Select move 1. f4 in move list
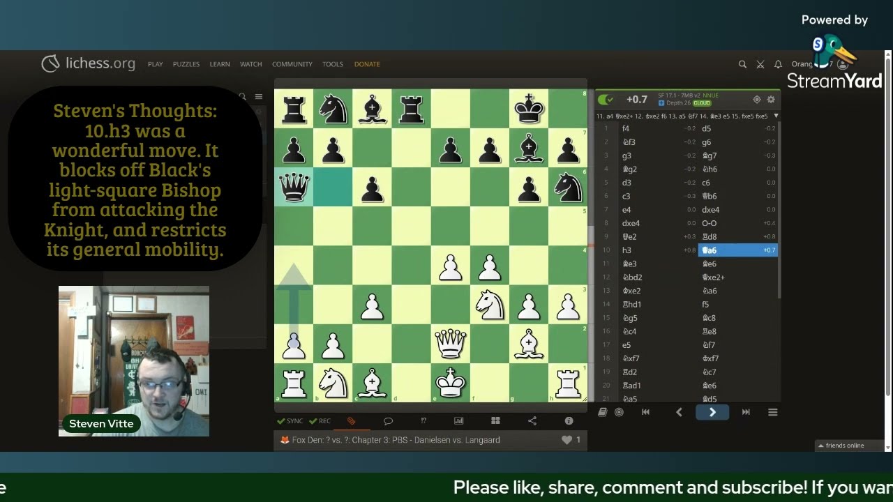 pyautogui.click(x=659, y=128)
